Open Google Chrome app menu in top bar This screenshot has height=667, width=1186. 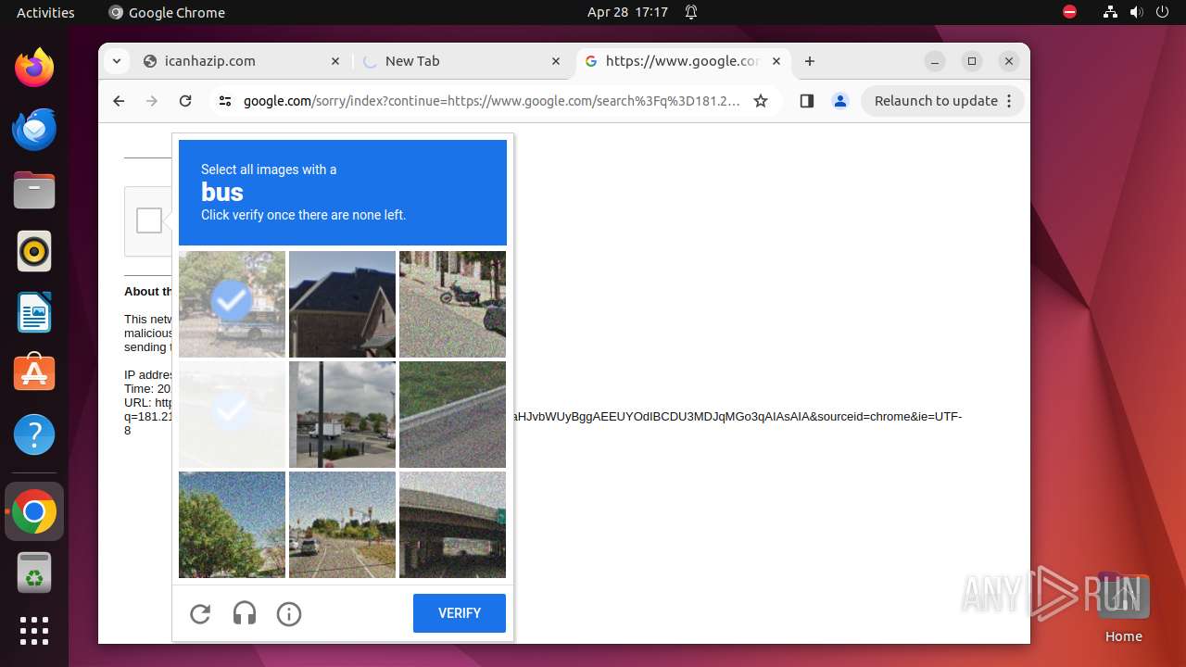pyautogui.click(x=167, y=12)
